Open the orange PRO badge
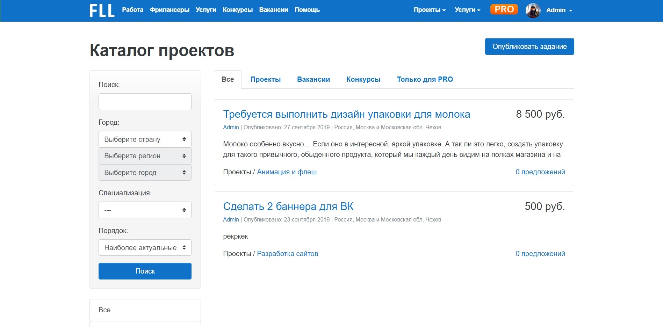 pyautogui.click(x=504, y=9)
